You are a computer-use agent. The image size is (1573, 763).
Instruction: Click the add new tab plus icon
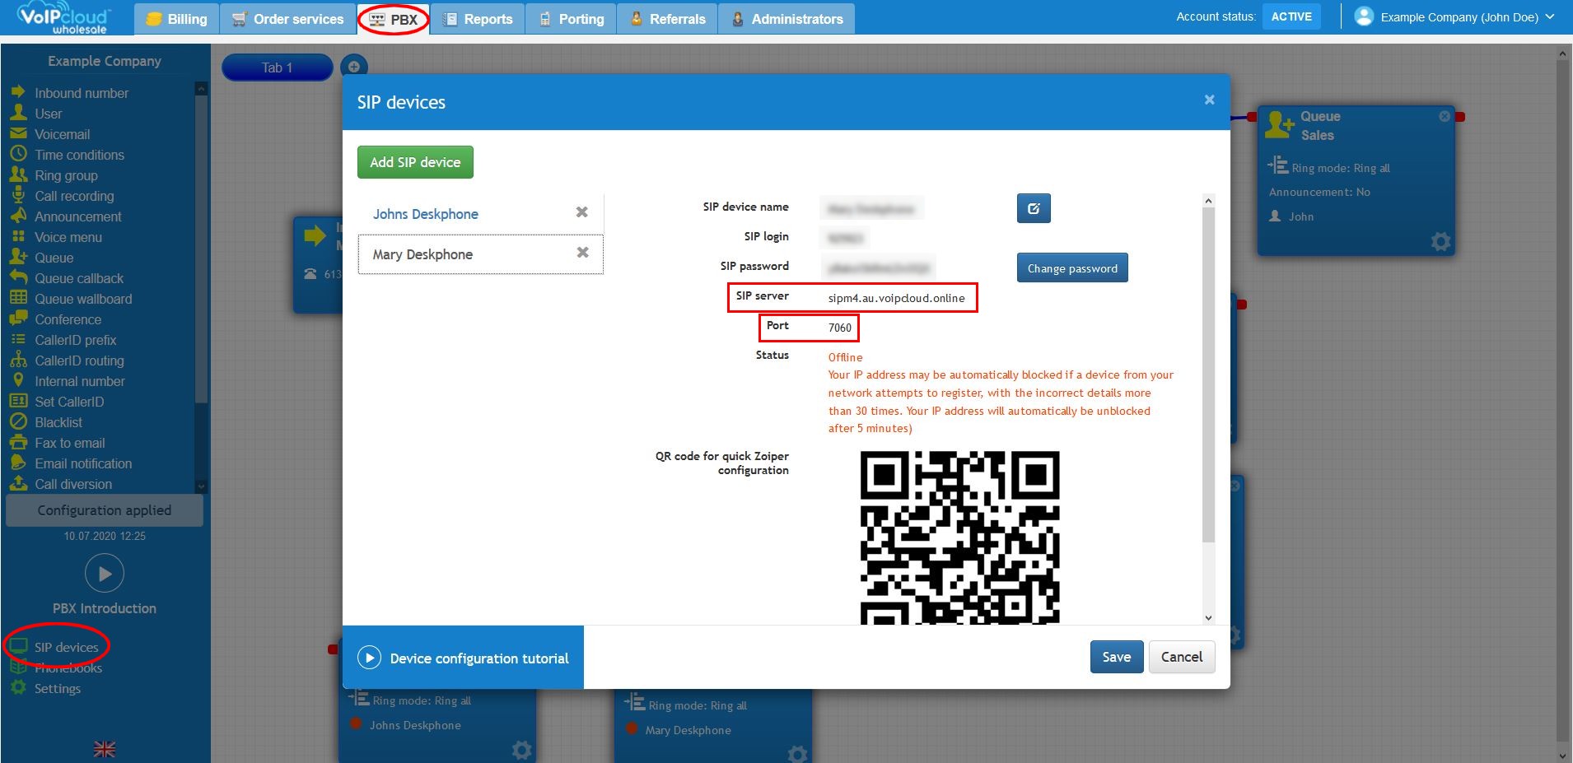pos(353,67)
